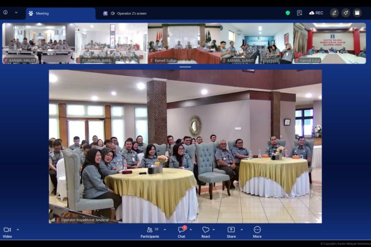Click the AI companion sparkle icon
The height and width of the screenshot is (247, 371).
[346, 13]
